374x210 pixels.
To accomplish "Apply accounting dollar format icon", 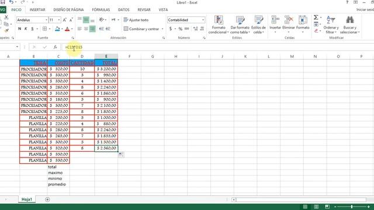I will (x=171, y=29).
